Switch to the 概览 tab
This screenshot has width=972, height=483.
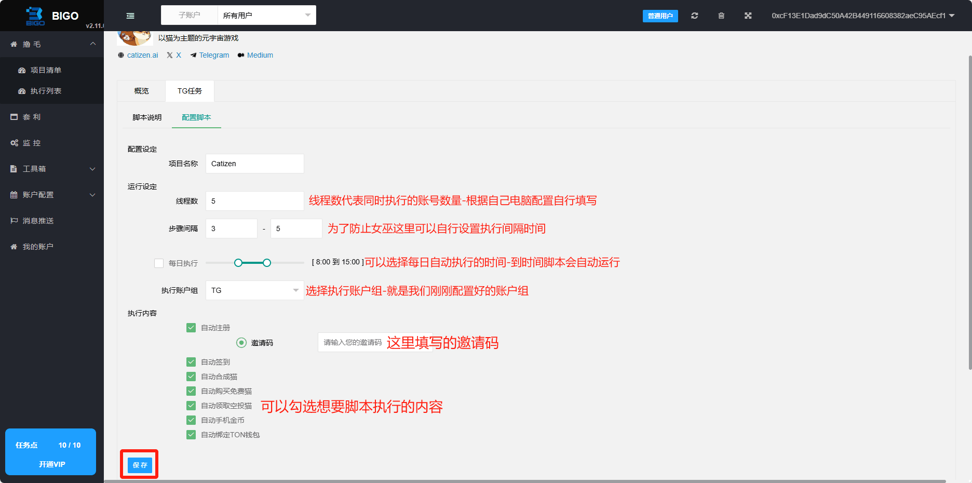pos(141,91)
